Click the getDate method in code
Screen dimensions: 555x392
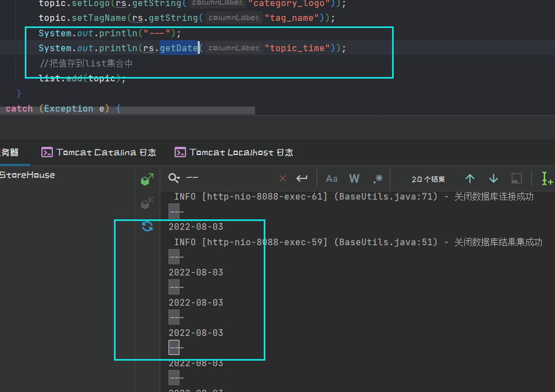pyautogui.click(x=179, y=48)
